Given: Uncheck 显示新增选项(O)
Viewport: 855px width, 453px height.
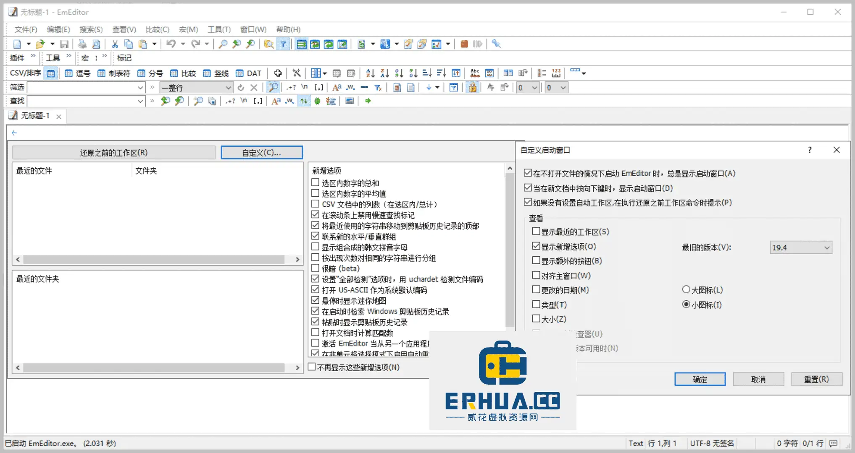Looking at the screenshot, I should coord(536,246).
